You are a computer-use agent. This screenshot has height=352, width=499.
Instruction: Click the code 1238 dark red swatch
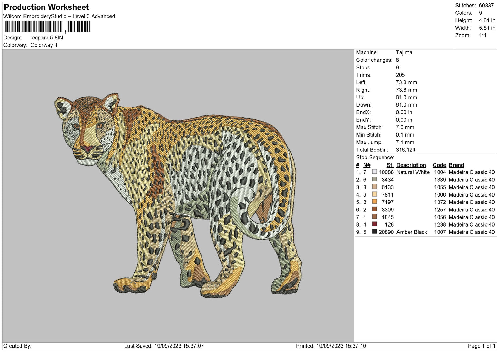(374, 224)
